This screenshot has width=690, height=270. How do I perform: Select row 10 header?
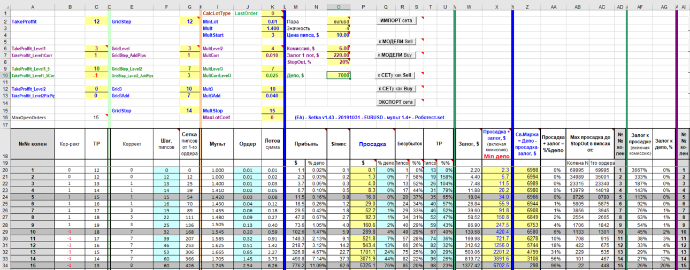[5, 75]
